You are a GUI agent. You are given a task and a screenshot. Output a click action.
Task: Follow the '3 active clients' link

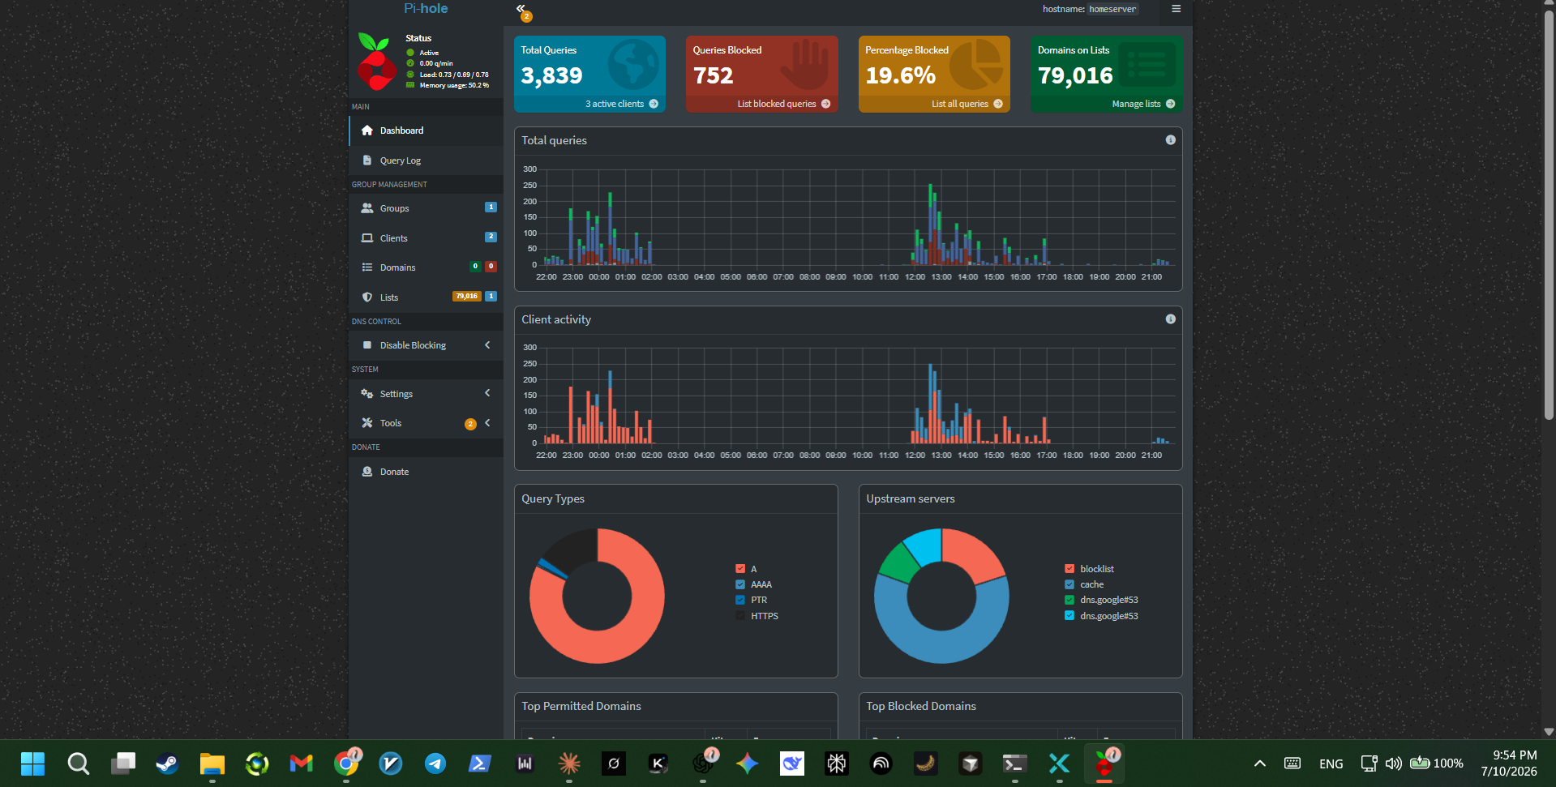615,104
